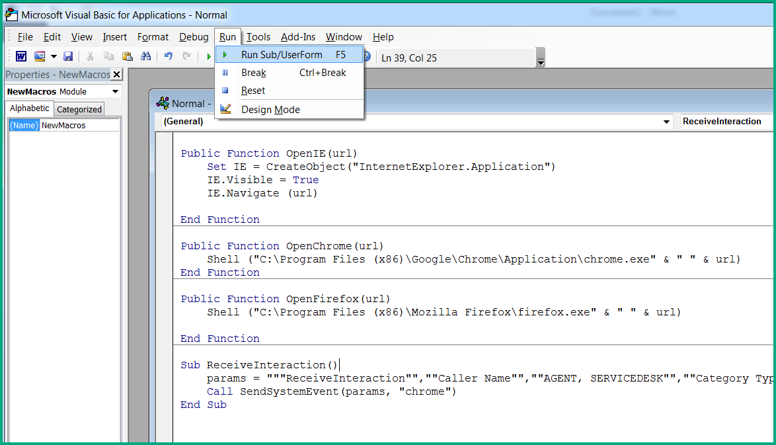Click the NewMacros name property field
Image resolution: width=776 pixels, height=445 pixels.
point(79,125)
